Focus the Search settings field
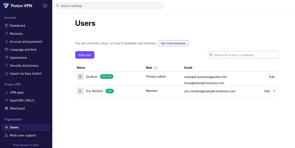This screenshot has height=148, width=295. click(x=109, y=6)
